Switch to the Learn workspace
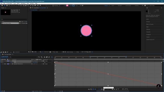 113,6
